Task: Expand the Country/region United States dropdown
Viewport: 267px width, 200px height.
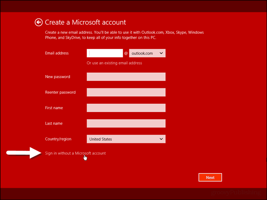Action: tap(126, 139)
